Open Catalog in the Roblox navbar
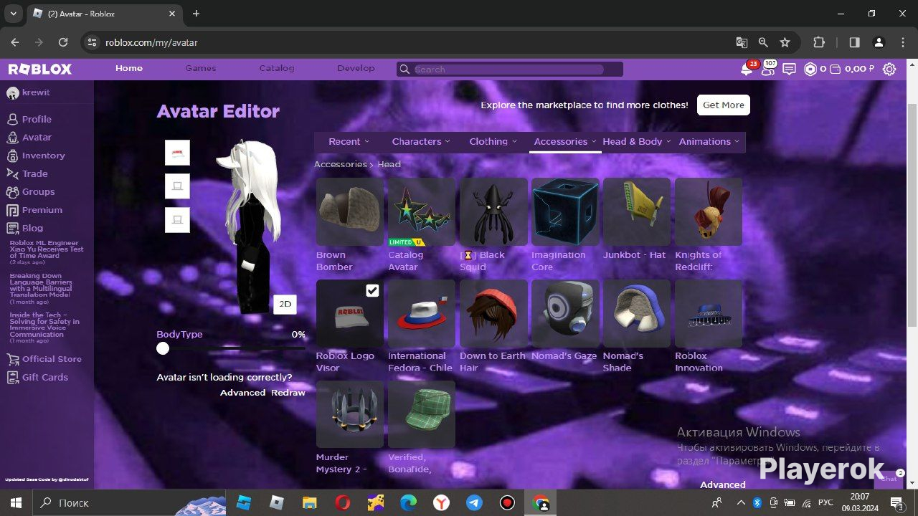 pos(277,68)
